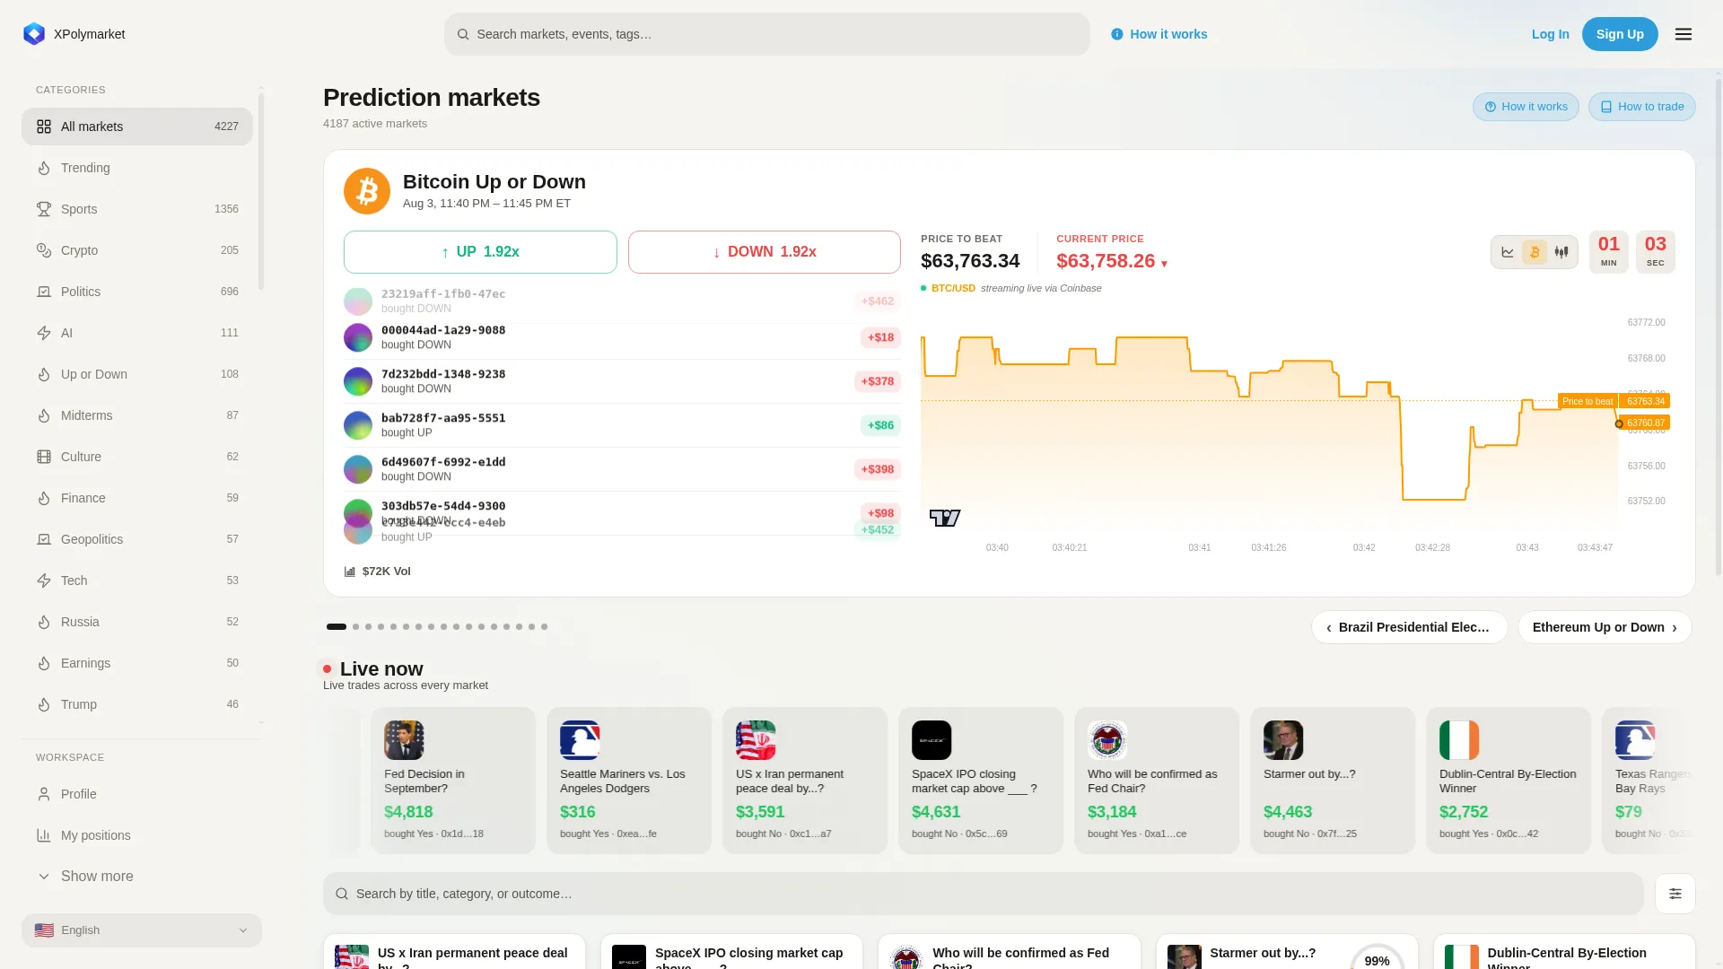Click the Starmer out by card photo
The height and width of the screenshot is (969, 1723).
[1283, 740]
